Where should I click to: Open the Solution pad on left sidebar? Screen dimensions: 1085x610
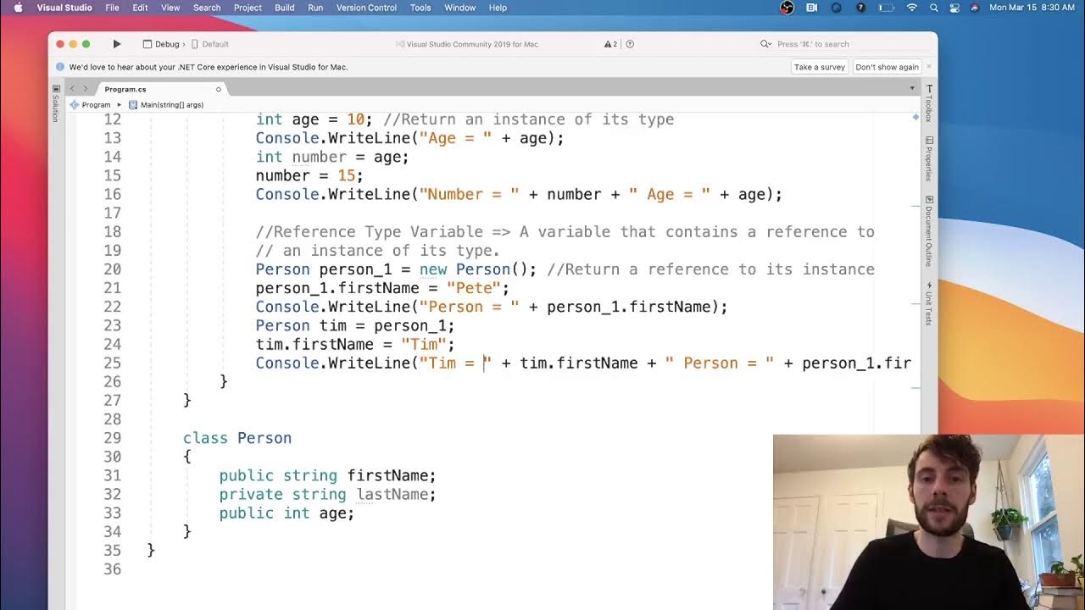click(56, 103)
